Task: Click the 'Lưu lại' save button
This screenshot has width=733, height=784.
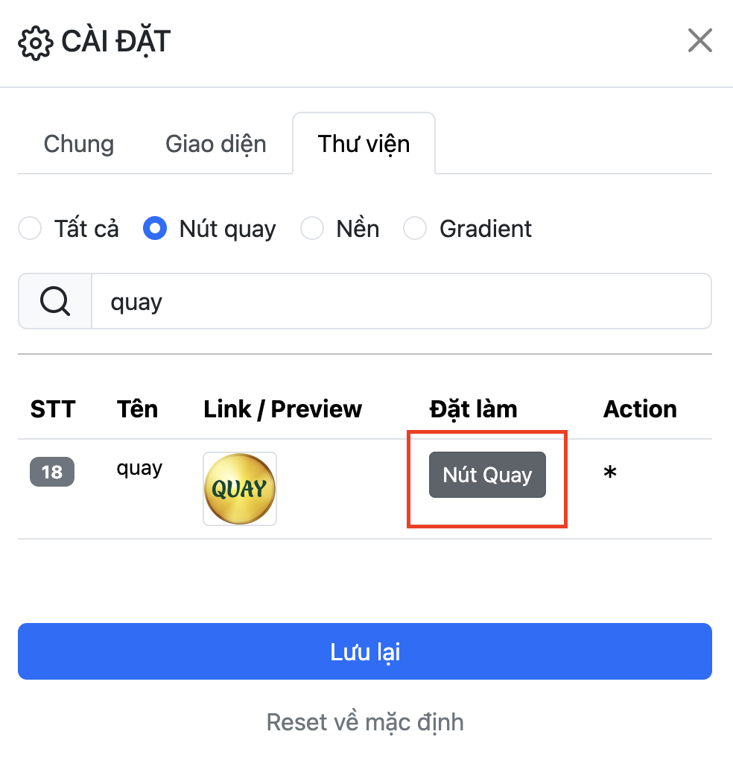Action: coord(366,651)
